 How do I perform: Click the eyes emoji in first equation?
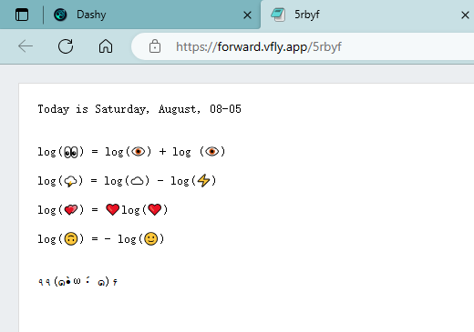(x=71, y=152)
